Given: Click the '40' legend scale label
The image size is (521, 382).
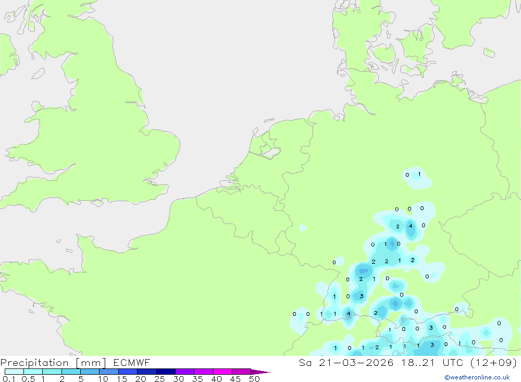Looking at the screenshot, I should tap(216, 379).
